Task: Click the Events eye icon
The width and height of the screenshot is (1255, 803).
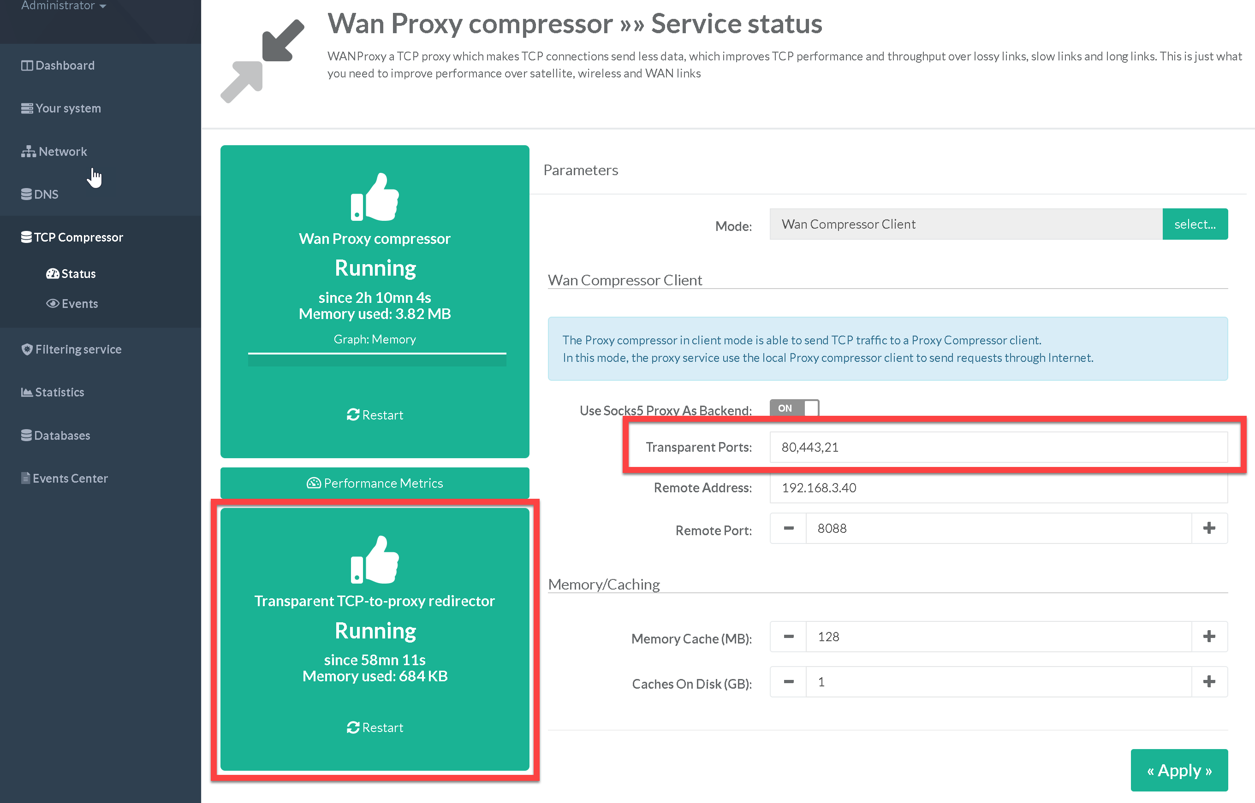Action: click(53, 303)
